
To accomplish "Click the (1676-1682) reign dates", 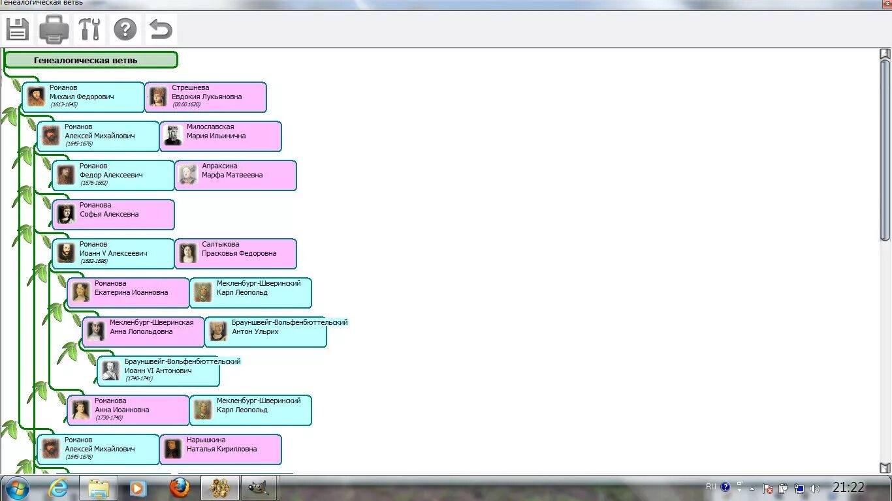I will (x=94, y=183).
